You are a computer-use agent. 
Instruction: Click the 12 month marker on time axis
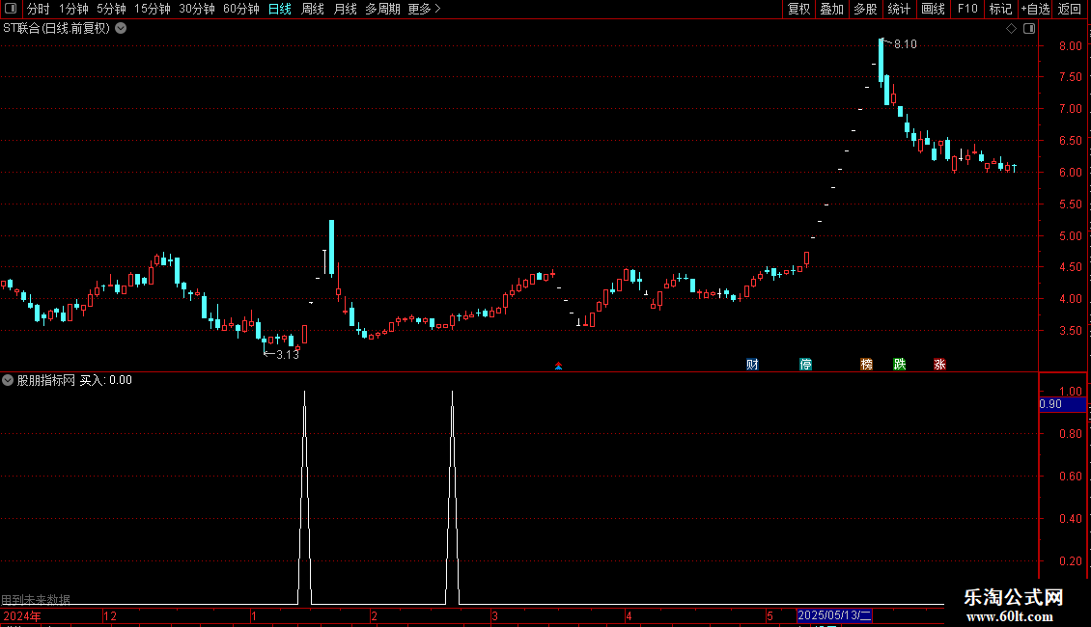(110, 615)
